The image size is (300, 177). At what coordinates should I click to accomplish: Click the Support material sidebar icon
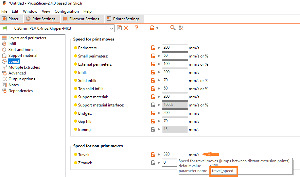tap(4, 56)
